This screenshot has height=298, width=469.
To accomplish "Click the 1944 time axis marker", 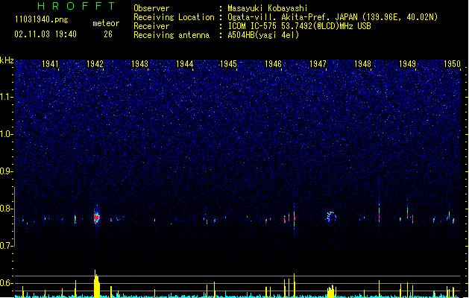I will (x=185, y=63).
